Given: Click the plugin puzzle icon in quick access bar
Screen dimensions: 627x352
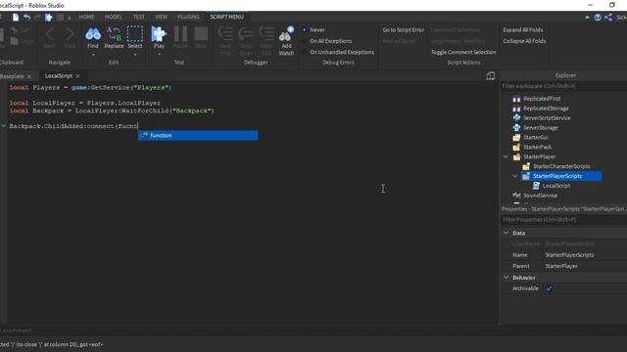Looking at the screenshot, I should (48, 18).
